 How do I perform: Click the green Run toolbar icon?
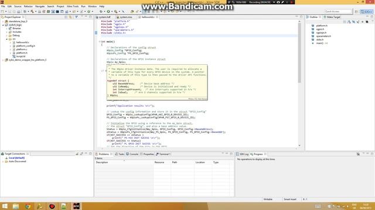(x=108, y=12)
